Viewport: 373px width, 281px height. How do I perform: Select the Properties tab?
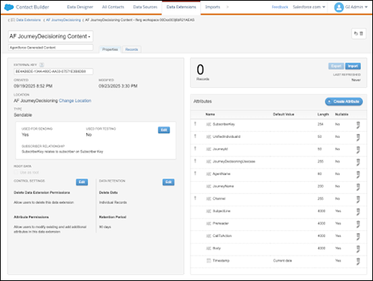[x=110, y=49]
